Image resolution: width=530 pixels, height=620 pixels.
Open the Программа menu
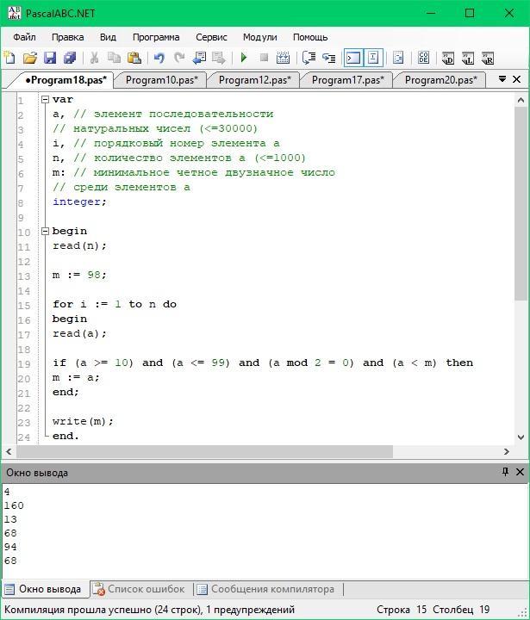pyautogui.click(x=156, y=38)
